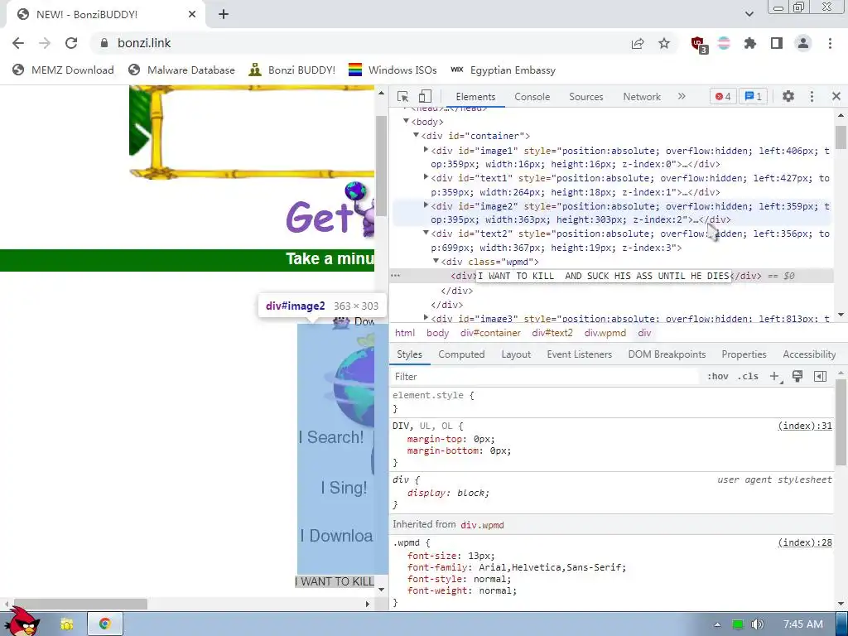Open a new tab with the plus button

[x=224, y=15]
